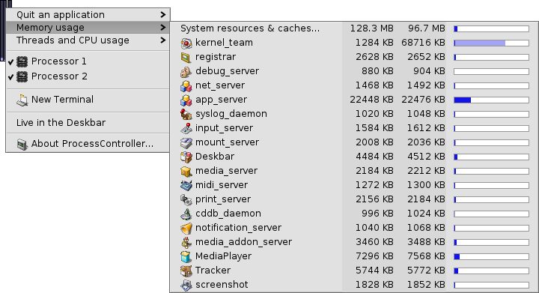The image size is (539, 293).
Task: Expand the Quit an application submenu arrow
Action: (163, 15)
